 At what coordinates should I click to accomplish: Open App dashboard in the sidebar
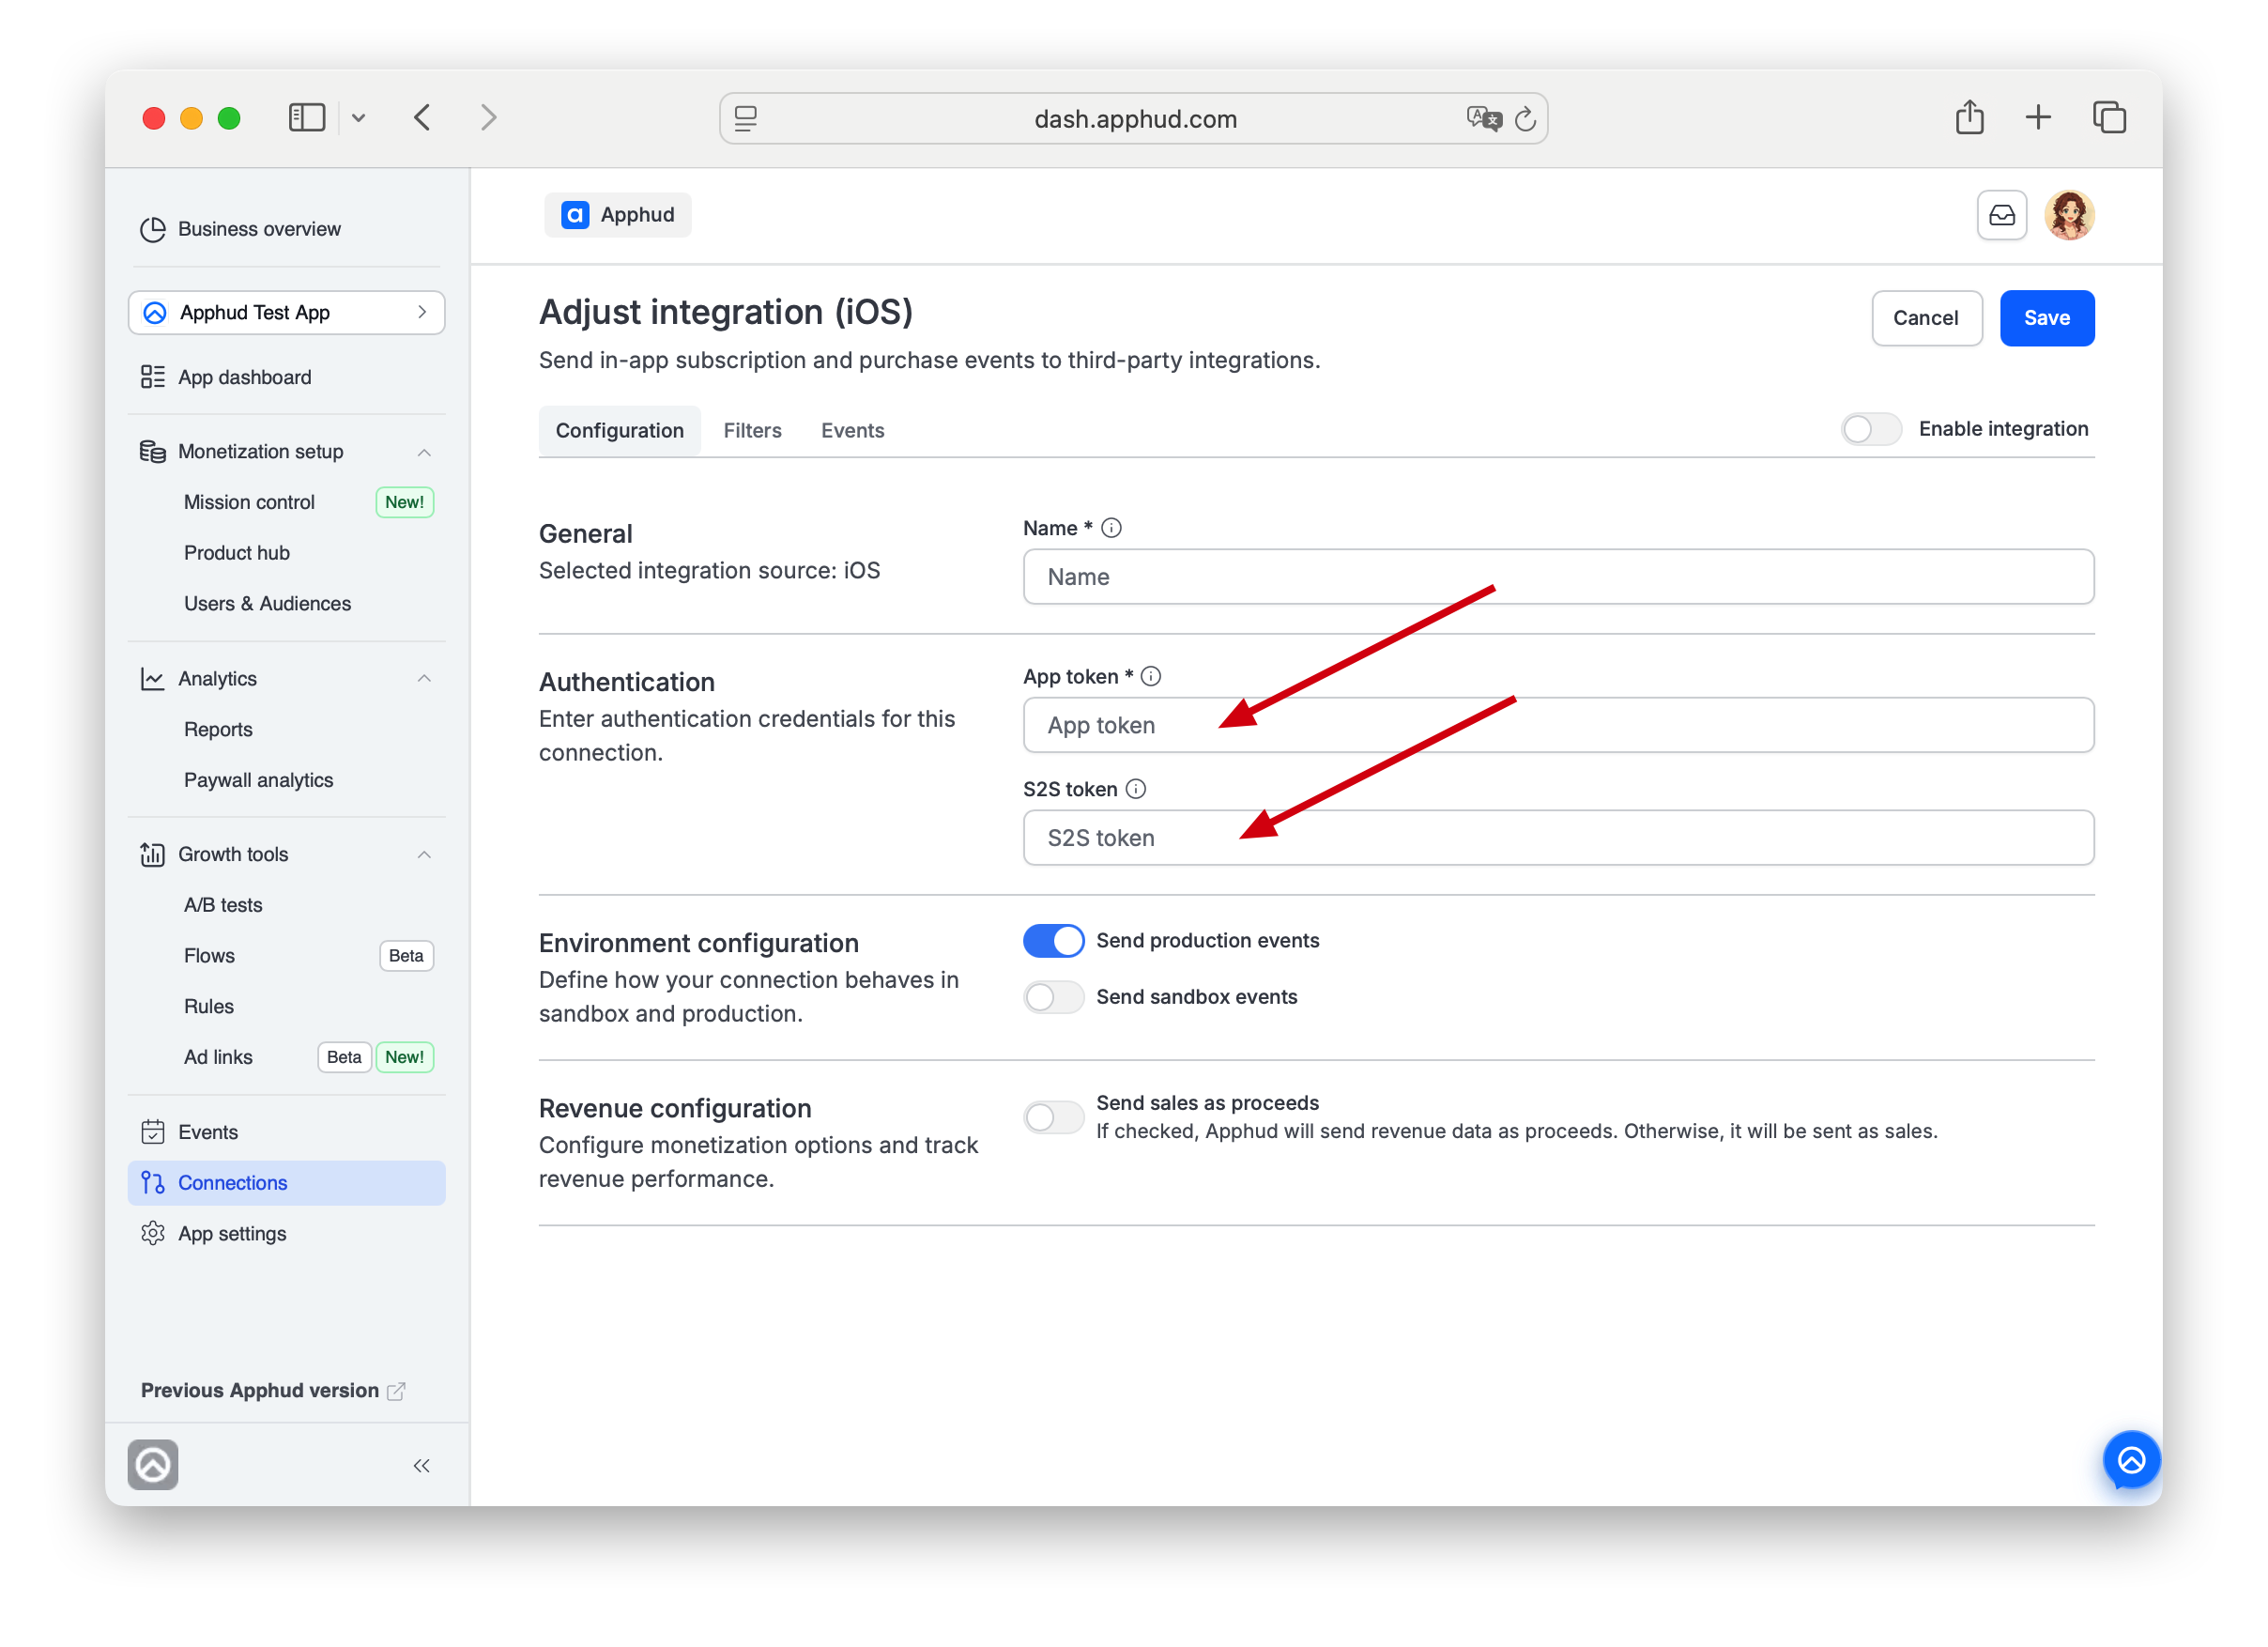[x=245, y=377]
